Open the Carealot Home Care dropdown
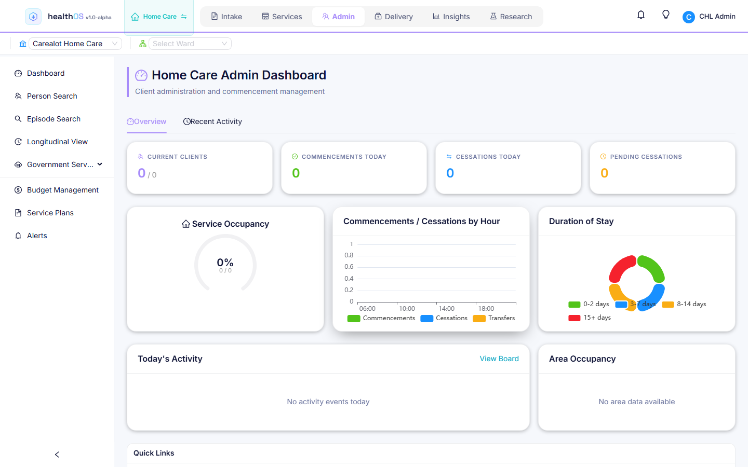Viewport: 748px width, 467px height. pyautogui.click(x=75, y=44)
